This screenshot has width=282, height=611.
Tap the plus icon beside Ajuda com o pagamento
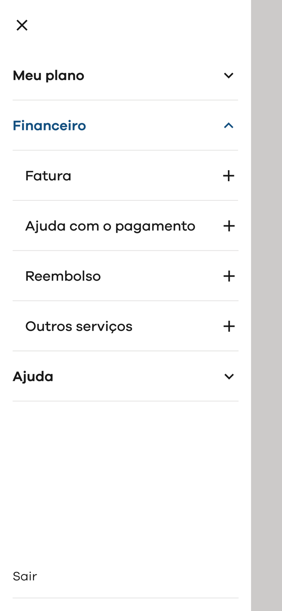(229, 226)
